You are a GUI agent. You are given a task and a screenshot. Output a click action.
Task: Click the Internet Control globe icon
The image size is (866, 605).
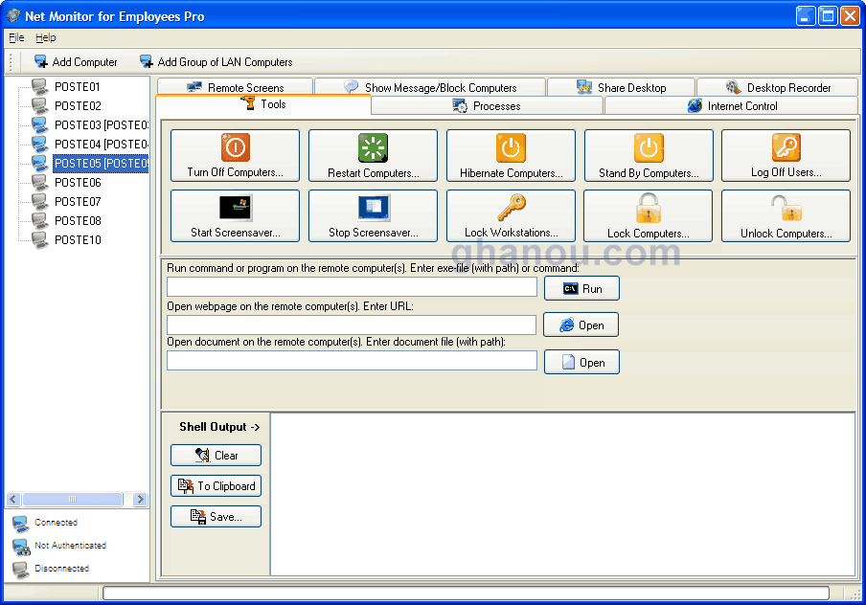(695, 105)
